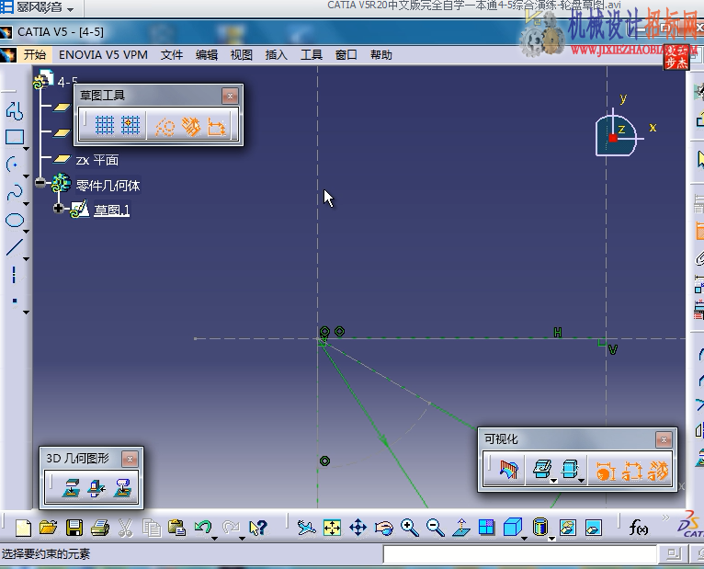Click the Multi-View quad icon

tap(487, 528)
